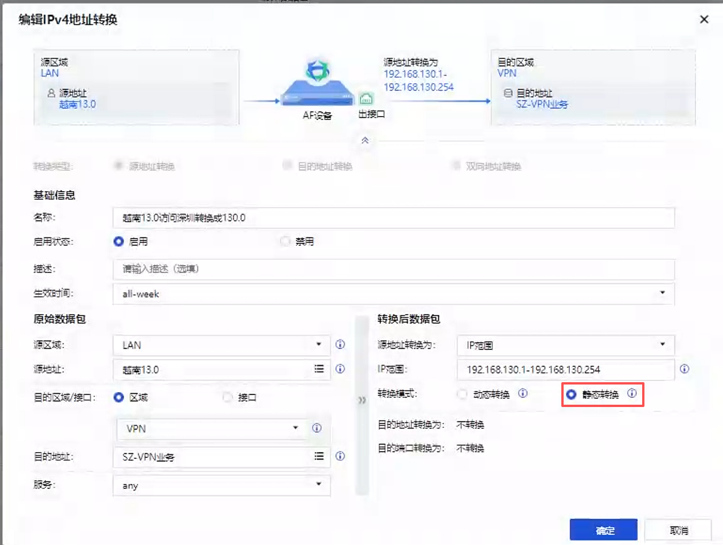Select the 目的地址转换 type radio

286,166
